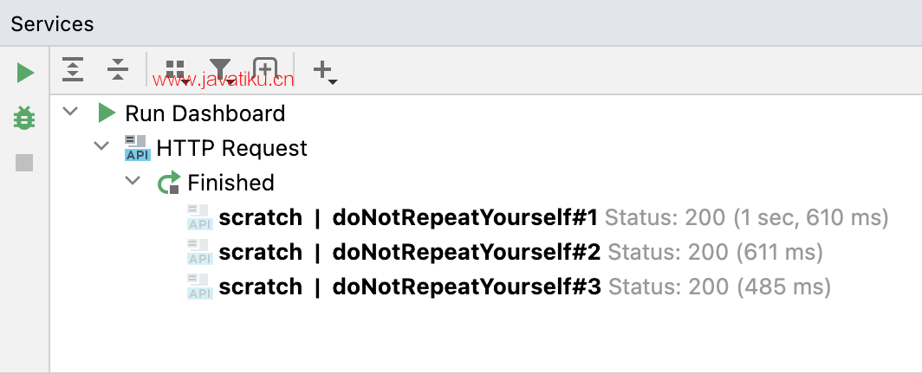
Task: Click the Expand All toolbar icon
Action: pyautogui.click(x=73, y=69)
